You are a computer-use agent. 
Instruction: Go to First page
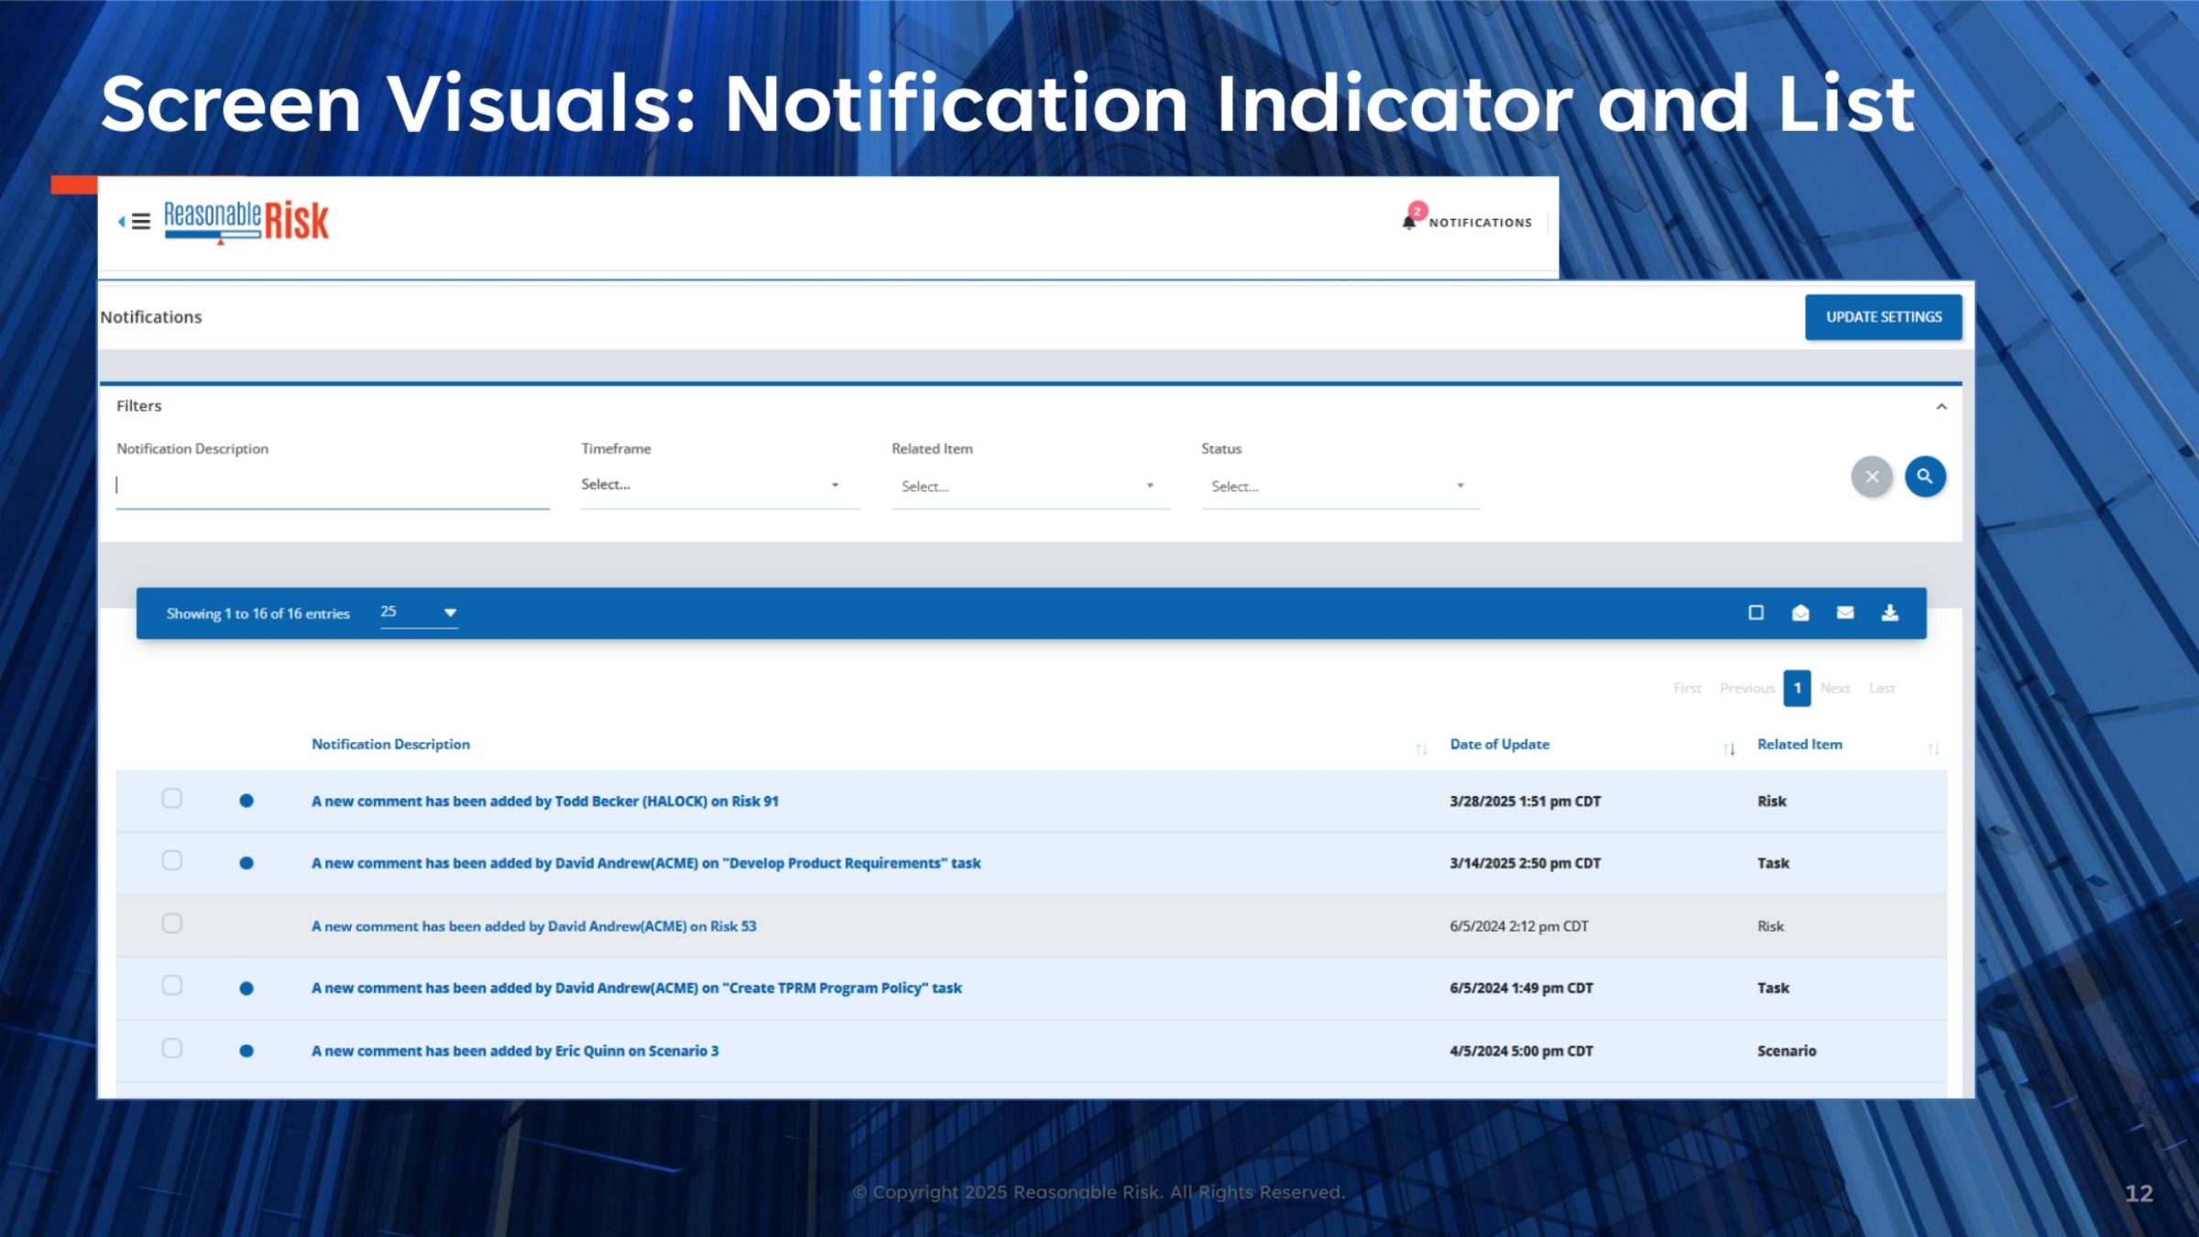(x=1687, y=688)
